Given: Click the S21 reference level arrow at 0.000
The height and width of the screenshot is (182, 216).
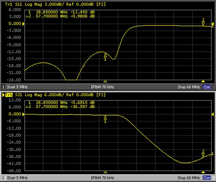Looking at the screenshot, I should coord(23,114).
